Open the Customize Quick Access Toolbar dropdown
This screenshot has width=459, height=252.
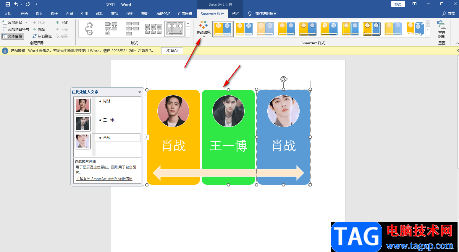coord(36,4)
